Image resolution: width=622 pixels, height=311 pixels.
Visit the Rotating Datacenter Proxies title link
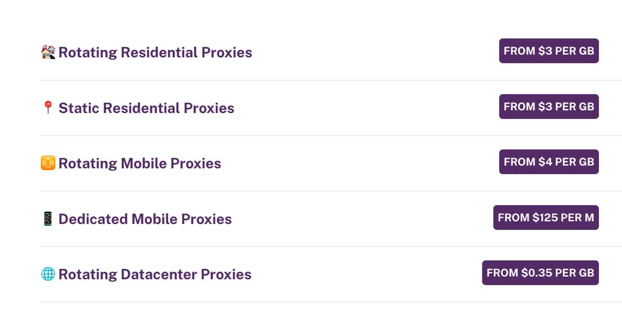pyautogui.click(x=154, y=274)
